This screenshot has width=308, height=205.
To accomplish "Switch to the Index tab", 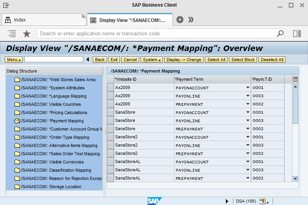I will pyautogui.click(x=20, y=20).
